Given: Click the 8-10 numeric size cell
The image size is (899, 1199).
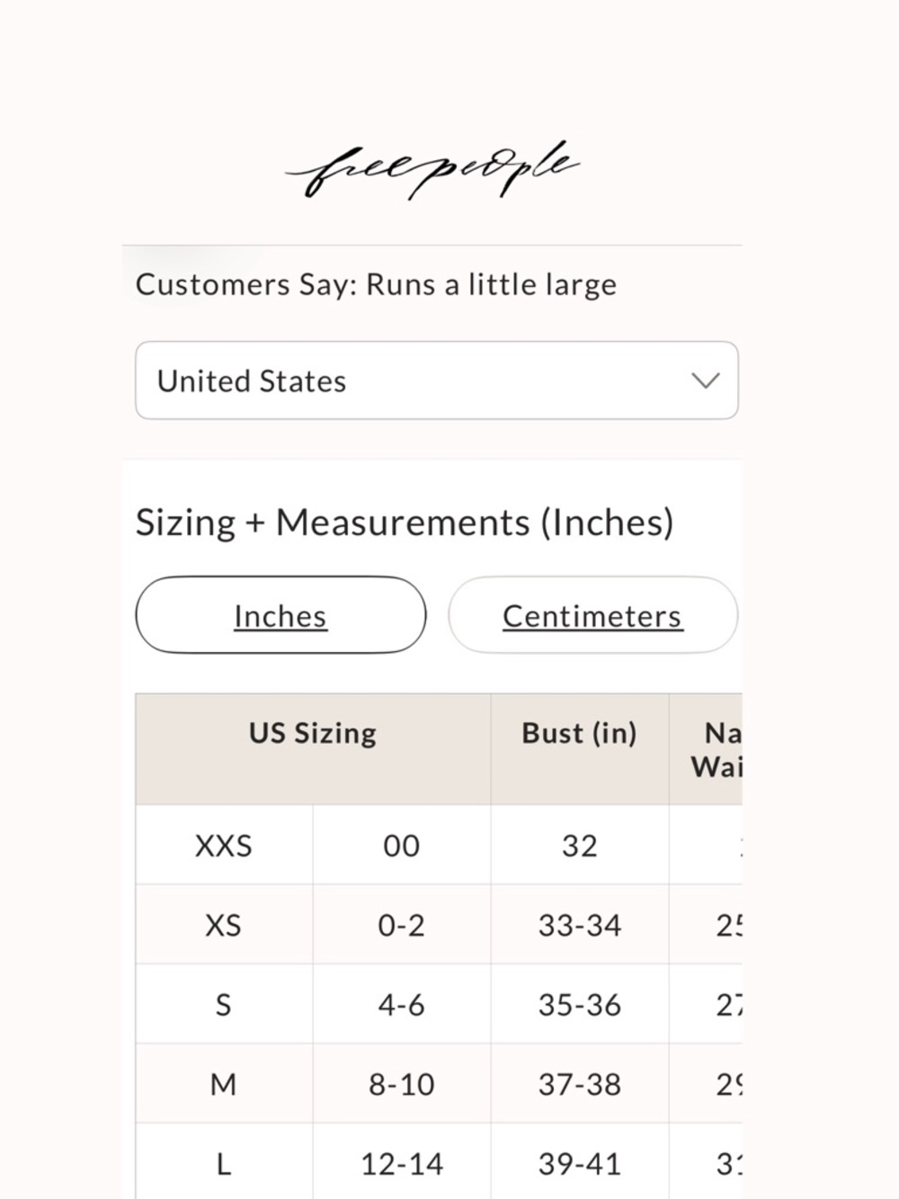Looking at the screenshot, I should [x=401, y=1084].
